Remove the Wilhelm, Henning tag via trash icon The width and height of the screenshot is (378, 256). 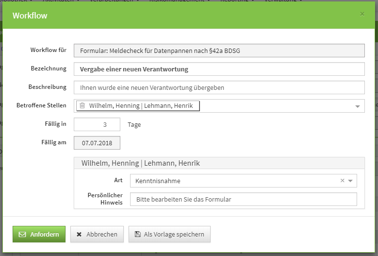coord(82,106)
